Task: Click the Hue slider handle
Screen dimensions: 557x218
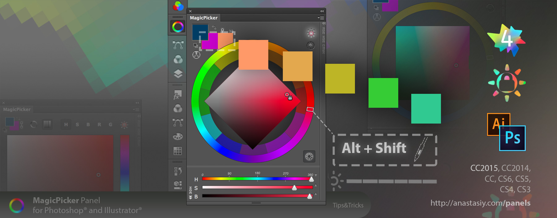Action: pos(311,179)
